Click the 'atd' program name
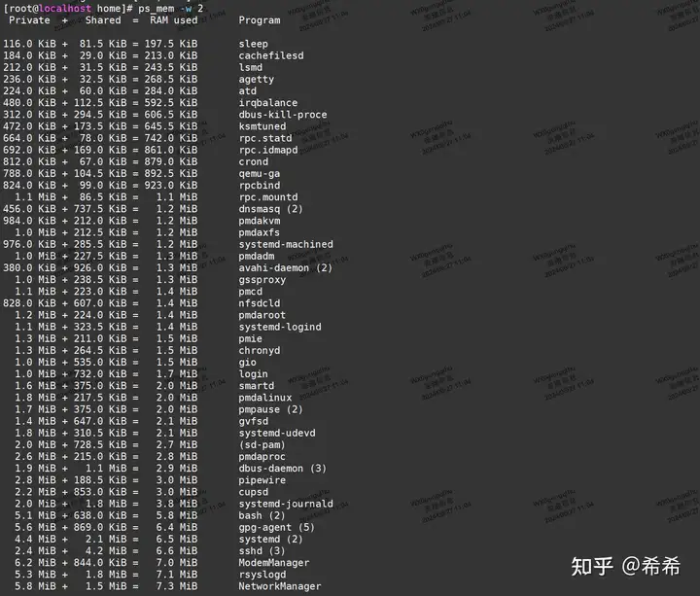Image resolution: width=700 pixels, height=596 pixels. click(247, 91)
